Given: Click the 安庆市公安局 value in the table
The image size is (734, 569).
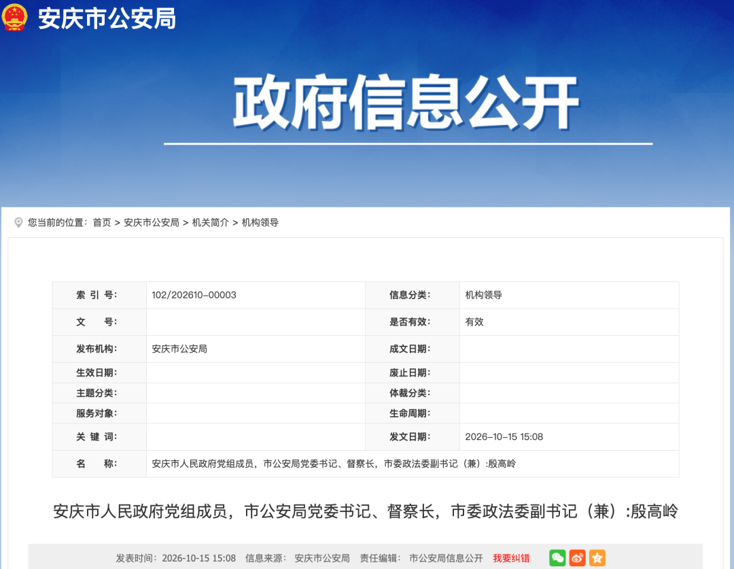Looking at the screenshot, I should click(x=179, y=349).
